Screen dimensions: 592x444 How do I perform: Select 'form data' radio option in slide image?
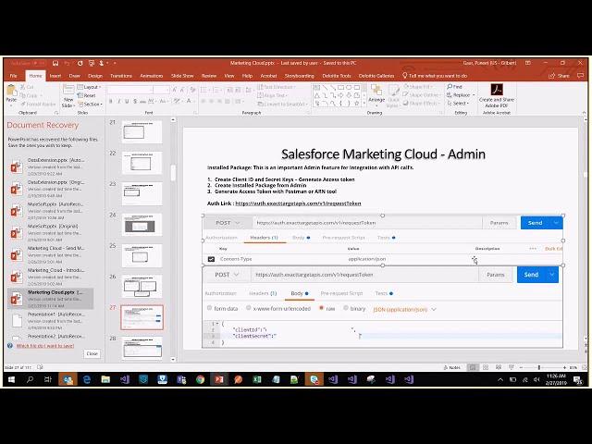coord(209,308)
